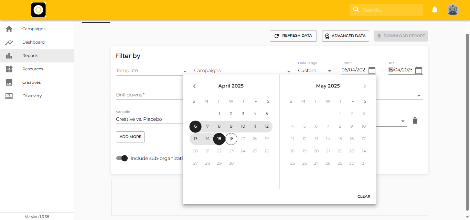This screenshot has height=220, width=470.
Task: Select the Discovery sidebar icon
Action: point(9,95)
